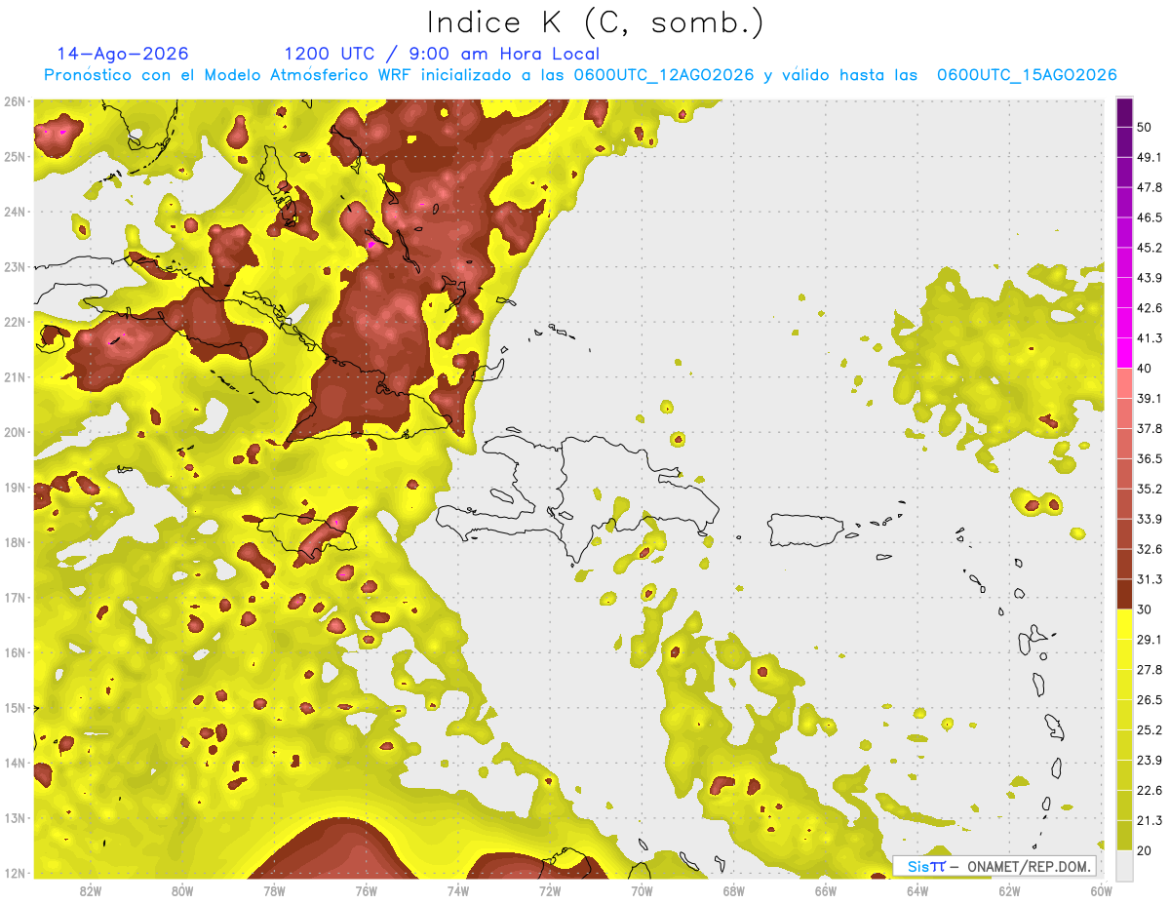This screenshot has height=904, width=1170.
Task: Click the 82W longitude label
Action: (91, 890)
